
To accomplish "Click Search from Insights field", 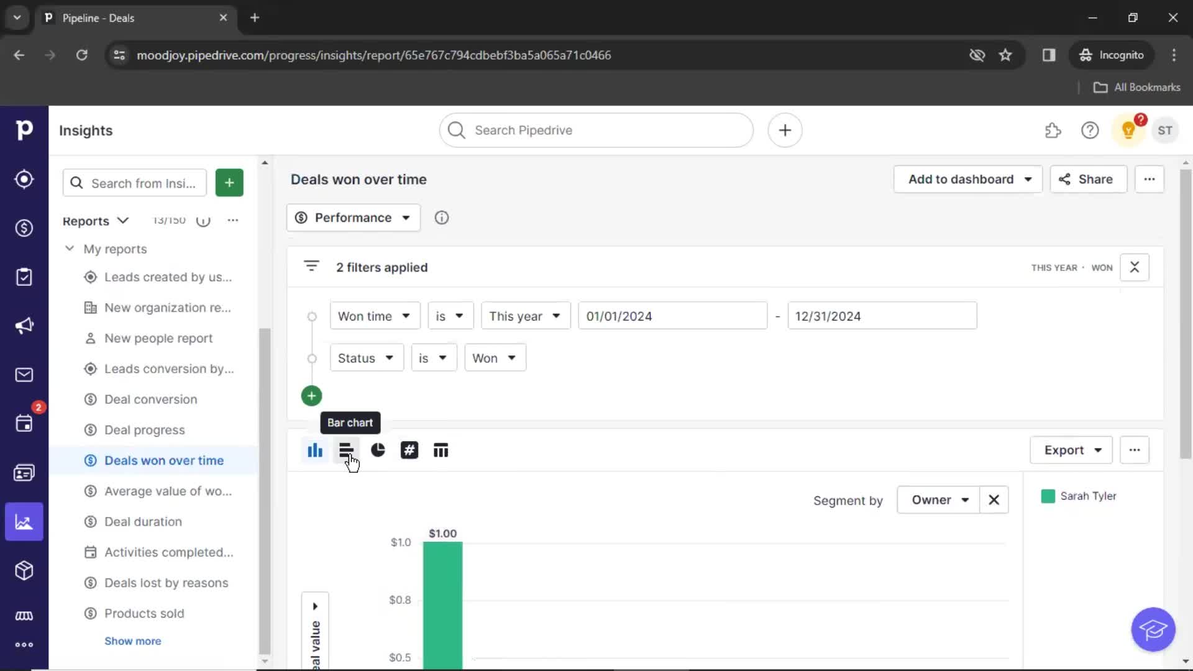I will [x=135, y=183].
